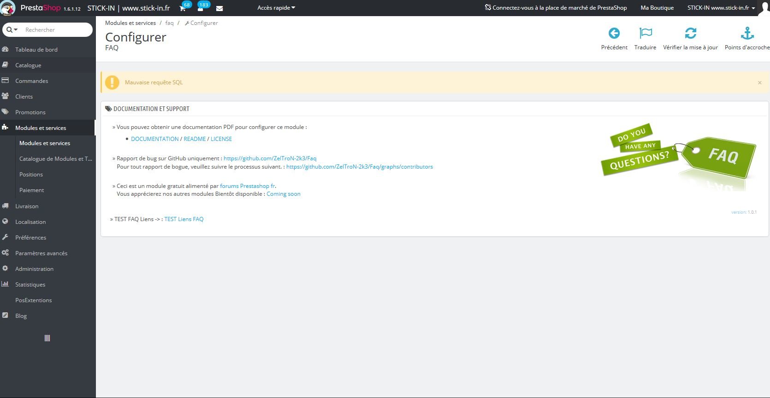Collapse the sidebar menu with bars icon
This screenshot has width=770, height=398.
tap(47, 338)
